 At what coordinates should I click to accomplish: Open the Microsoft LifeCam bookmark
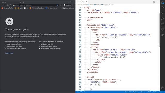click(x=38, y=8)
